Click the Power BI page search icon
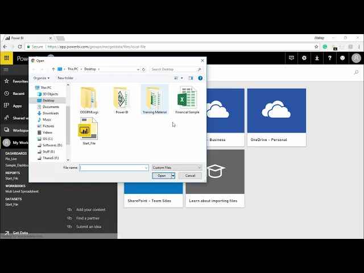 click(x=356, y=73)
